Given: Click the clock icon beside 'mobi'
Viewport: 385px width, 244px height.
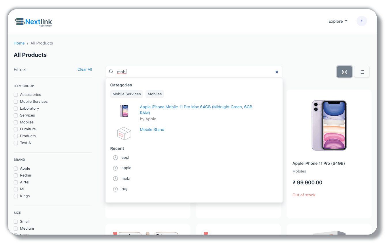Looking at the screenshot, I should [x=115, y=179].
